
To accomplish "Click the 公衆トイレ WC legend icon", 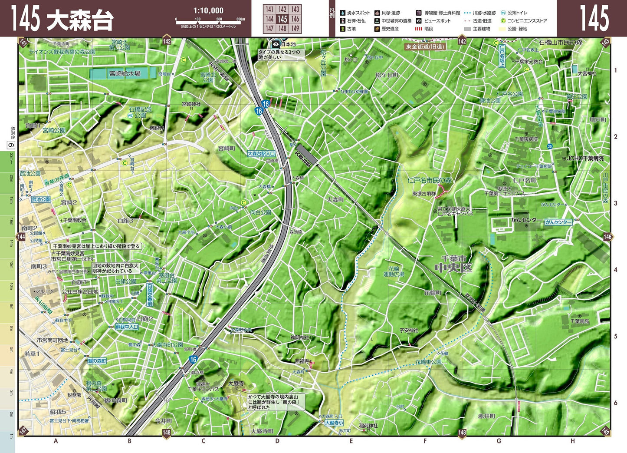I will click(x=503, y=13).
